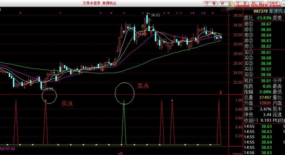285x155 pixels.
Task: Select the 卖④ 30.65 ask row
Action: [264, 30]
